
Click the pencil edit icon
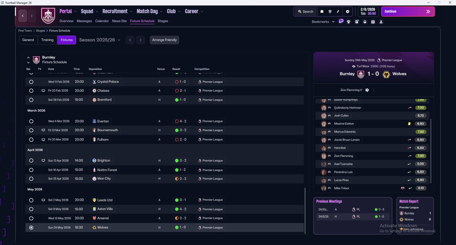click(338, 11)
